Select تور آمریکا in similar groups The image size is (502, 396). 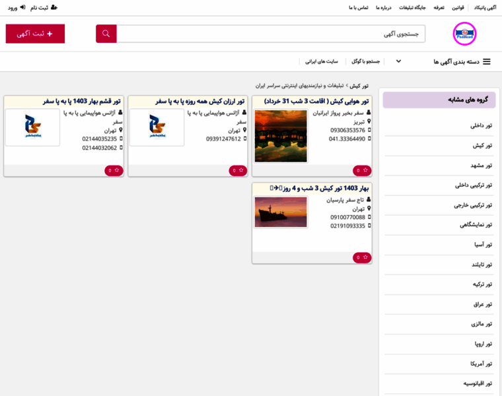481,364
